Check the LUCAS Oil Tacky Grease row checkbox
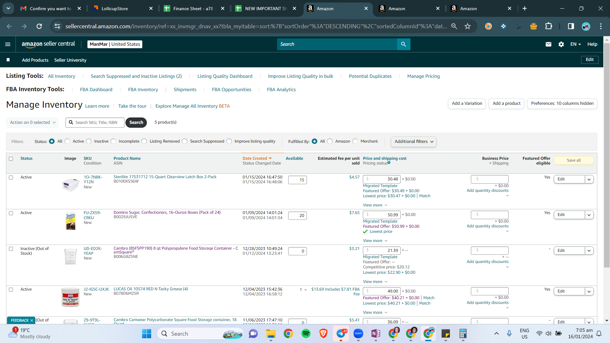Viewport: 610px width, 343px height. 11,290
